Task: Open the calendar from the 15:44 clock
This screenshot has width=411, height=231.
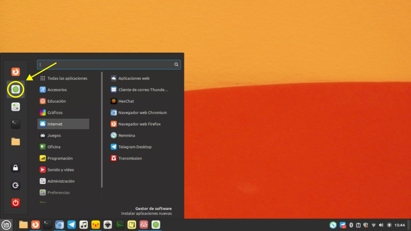Action: pyautogui.click(x=400, y=225)
